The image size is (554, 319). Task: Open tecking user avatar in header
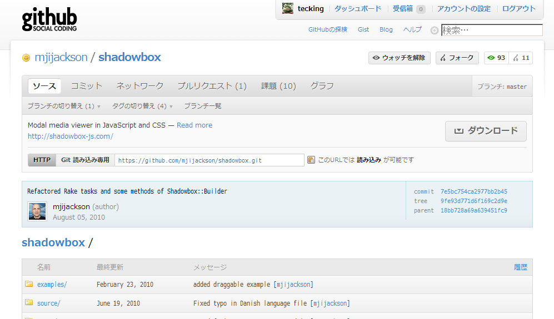(x=288, y=8)
